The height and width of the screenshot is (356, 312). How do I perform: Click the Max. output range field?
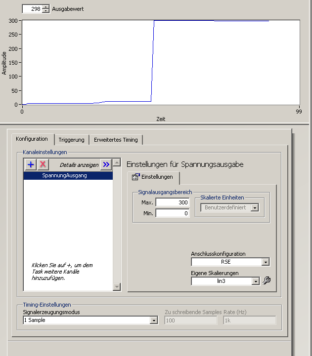pos(173,202)
